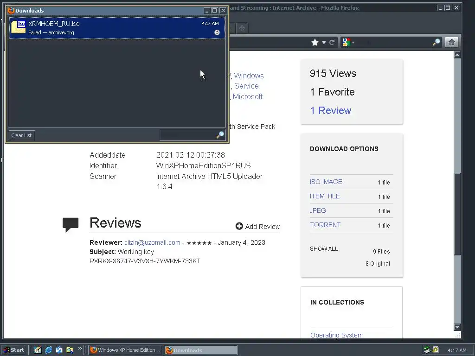
Task: Click SHOW ALL files
Action: 324,249
